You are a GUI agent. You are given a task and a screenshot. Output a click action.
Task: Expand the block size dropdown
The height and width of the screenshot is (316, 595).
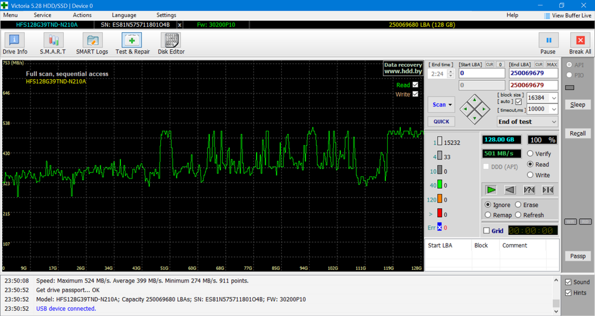(x=554, y=98)
